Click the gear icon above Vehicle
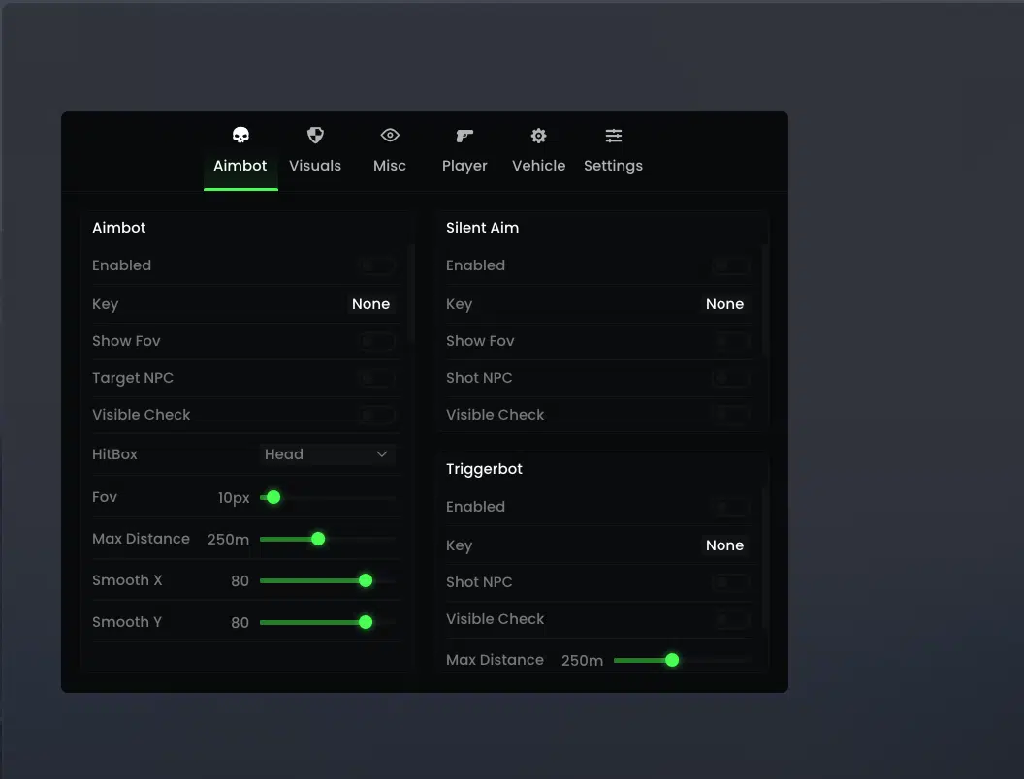This screenshot has height=779, width=1024. coord(538,136)
